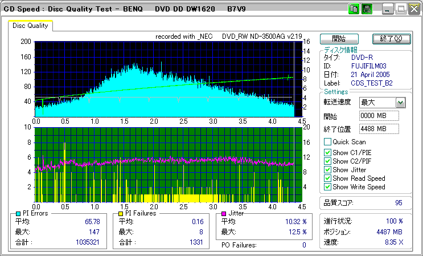Click the cyan PI Errors legend square
This screenshot has height=256, width=423.
pos(19,213)
